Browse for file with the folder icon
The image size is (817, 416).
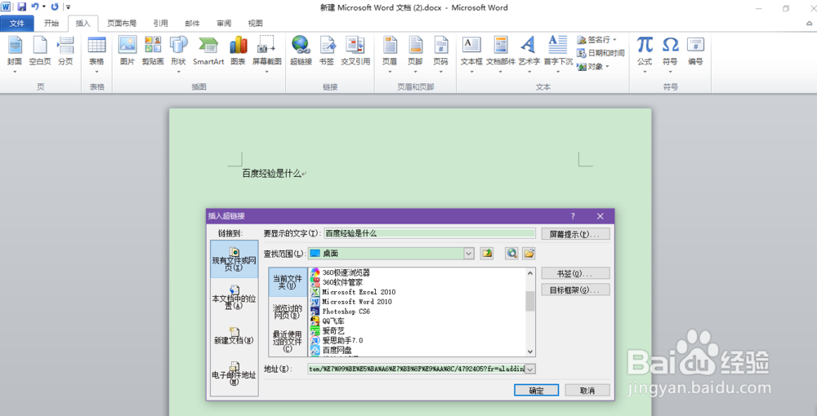click(x=529, y=253)
